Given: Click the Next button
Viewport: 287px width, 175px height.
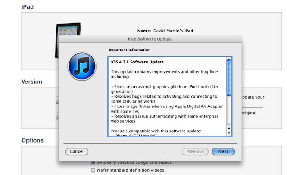Looking at the screenshot, I should tap(223, 151).
